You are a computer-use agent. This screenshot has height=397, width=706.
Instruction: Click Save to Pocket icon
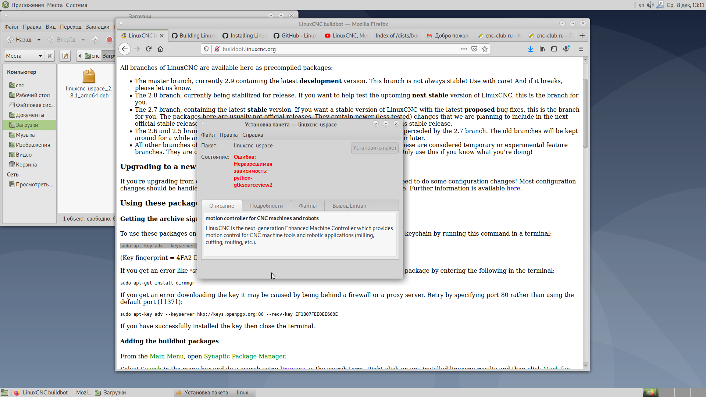pyautogui.click(x=474, y=49)
